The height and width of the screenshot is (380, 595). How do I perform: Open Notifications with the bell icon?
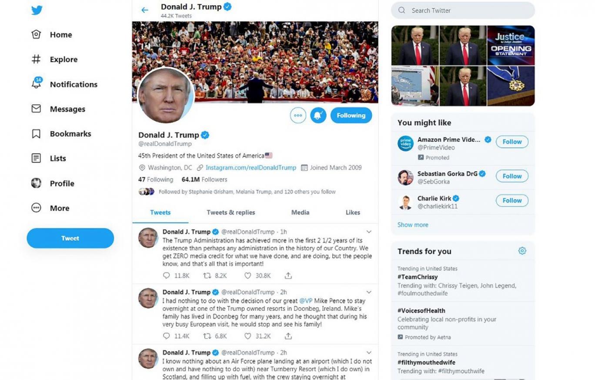point(37,83)
